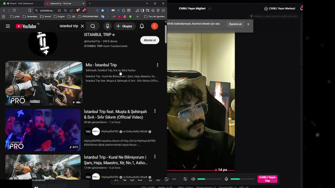This screenshot has width=335, height=188.
Task: Mute desktop audio speaker icon
Action: 193,179
